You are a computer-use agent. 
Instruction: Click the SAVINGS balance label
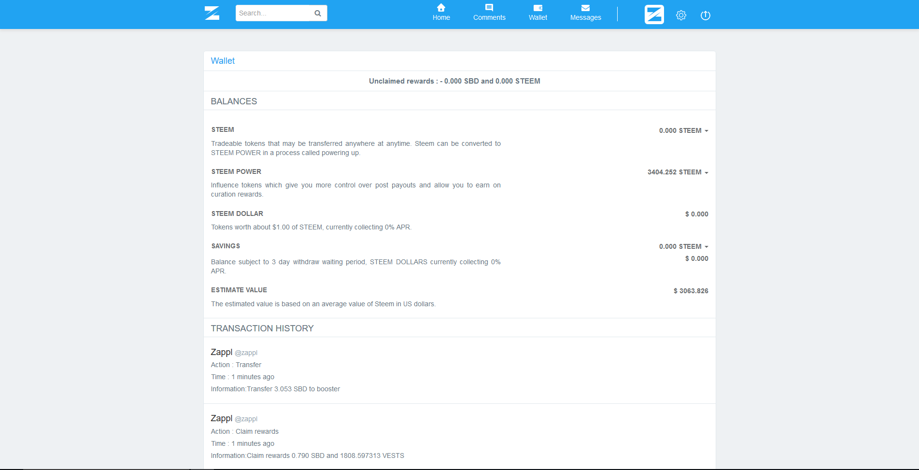coord(226,246)
